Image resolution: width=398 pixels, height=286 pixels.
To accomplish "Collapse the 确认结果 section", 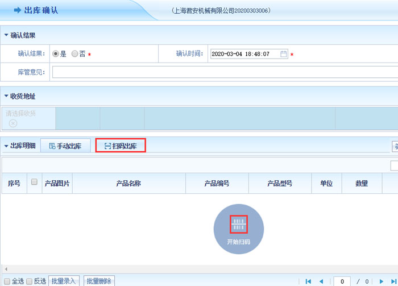I will [6, 35].
